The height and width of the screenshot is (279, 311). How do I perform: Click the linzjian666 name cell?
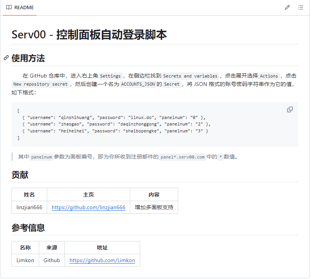(x=29, y=208)
